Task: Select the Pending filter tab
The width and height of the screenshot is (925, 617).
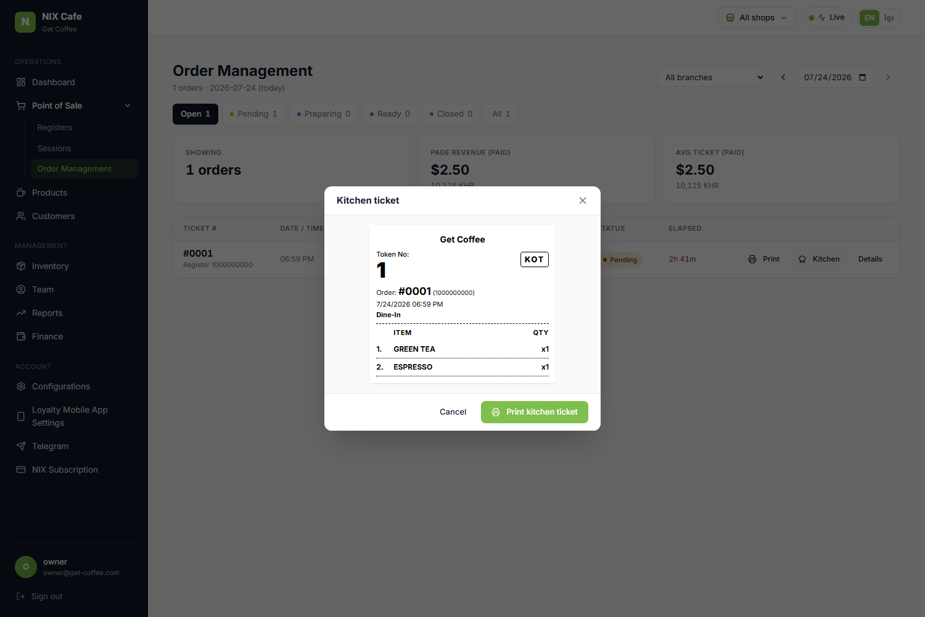Action: tap(253, 114)
